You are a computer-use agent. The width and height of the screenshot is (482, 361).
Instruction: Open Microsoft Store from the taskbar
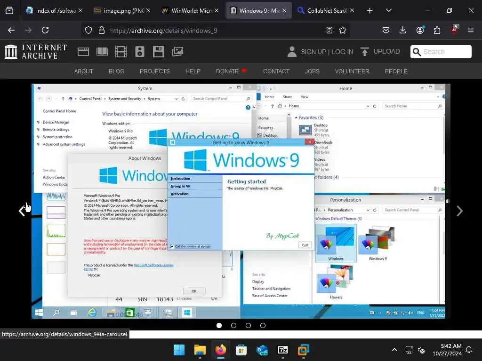point(241,350)
